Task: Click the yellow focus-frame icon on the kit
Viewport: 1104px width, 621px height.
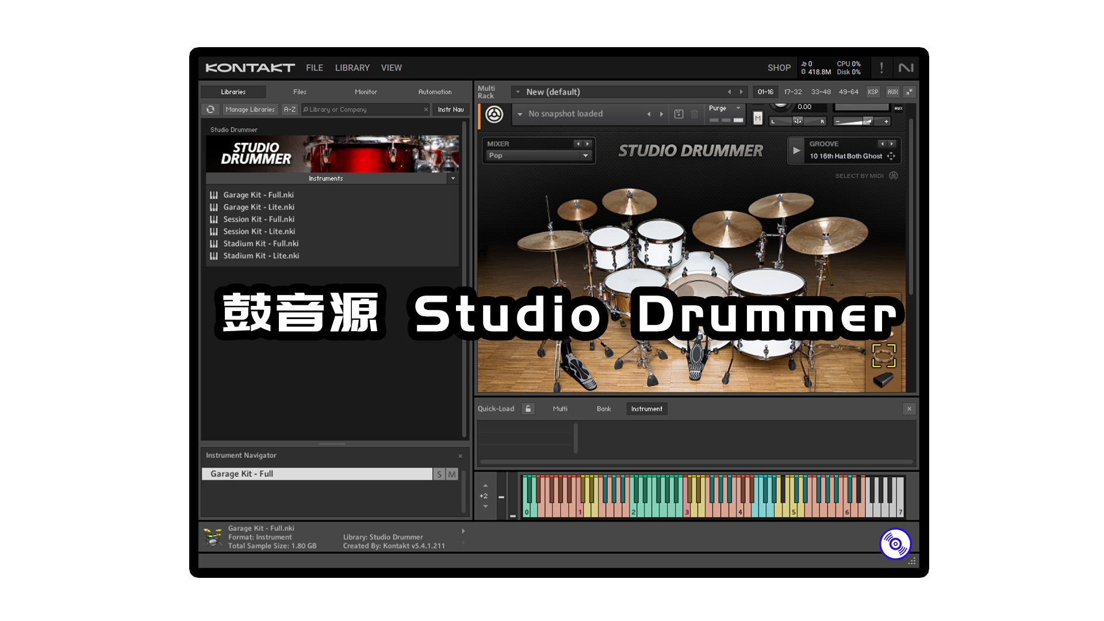Action: [884, 355]
